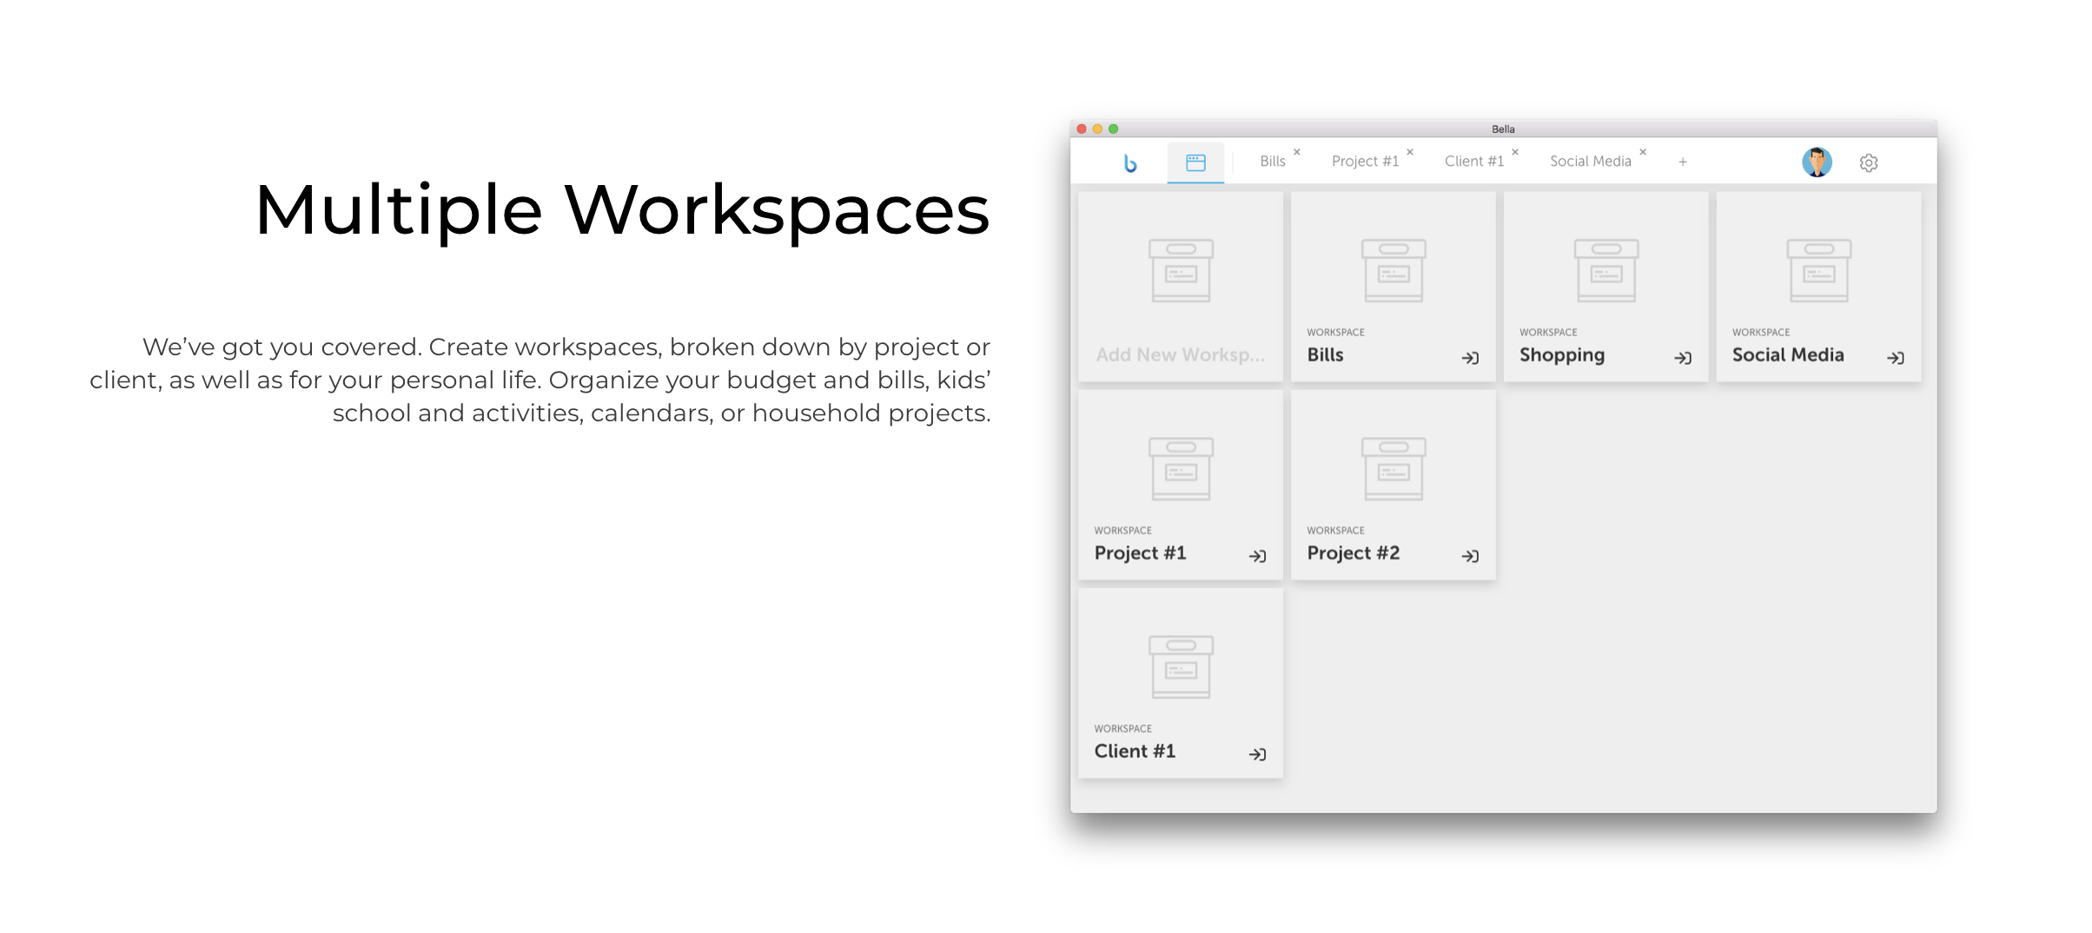Enter the Project #1 workspace arrow icon
The image size is (2092, 933).
pyautogui.click(x=1257, y=555)
